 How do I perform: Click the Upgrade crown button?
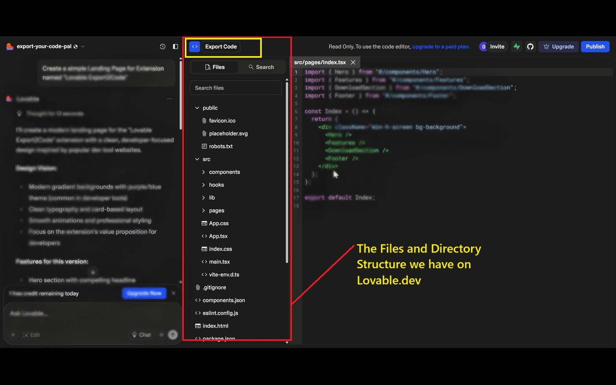(x=558, y=47)
